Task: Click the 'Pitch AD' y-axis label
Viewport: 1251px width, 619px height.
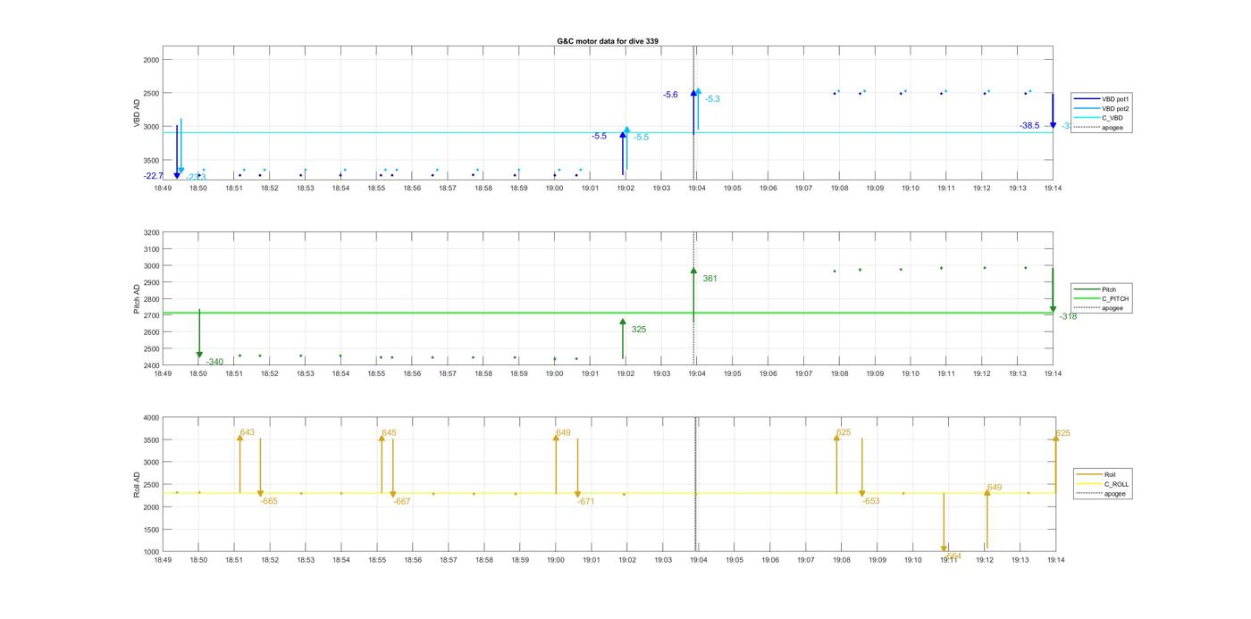Action: click(x=137, y=299)
